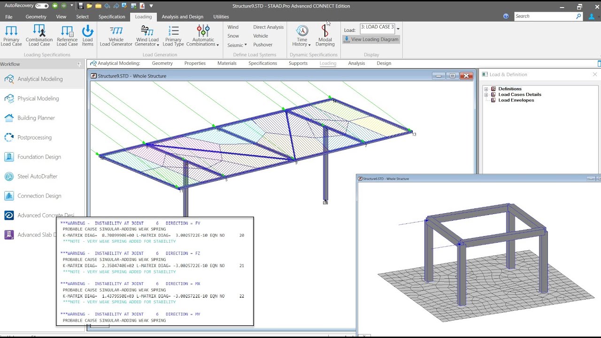Click the Analysis page tab
Image resolution: width=601 pixels, height=338 pixels.
[356, 63]
